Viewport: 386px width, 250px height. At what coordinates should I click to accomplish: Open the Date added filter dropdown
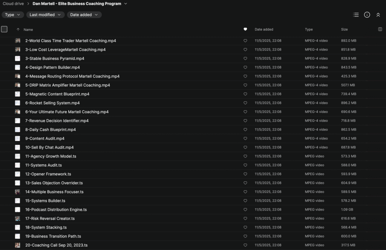84,15
